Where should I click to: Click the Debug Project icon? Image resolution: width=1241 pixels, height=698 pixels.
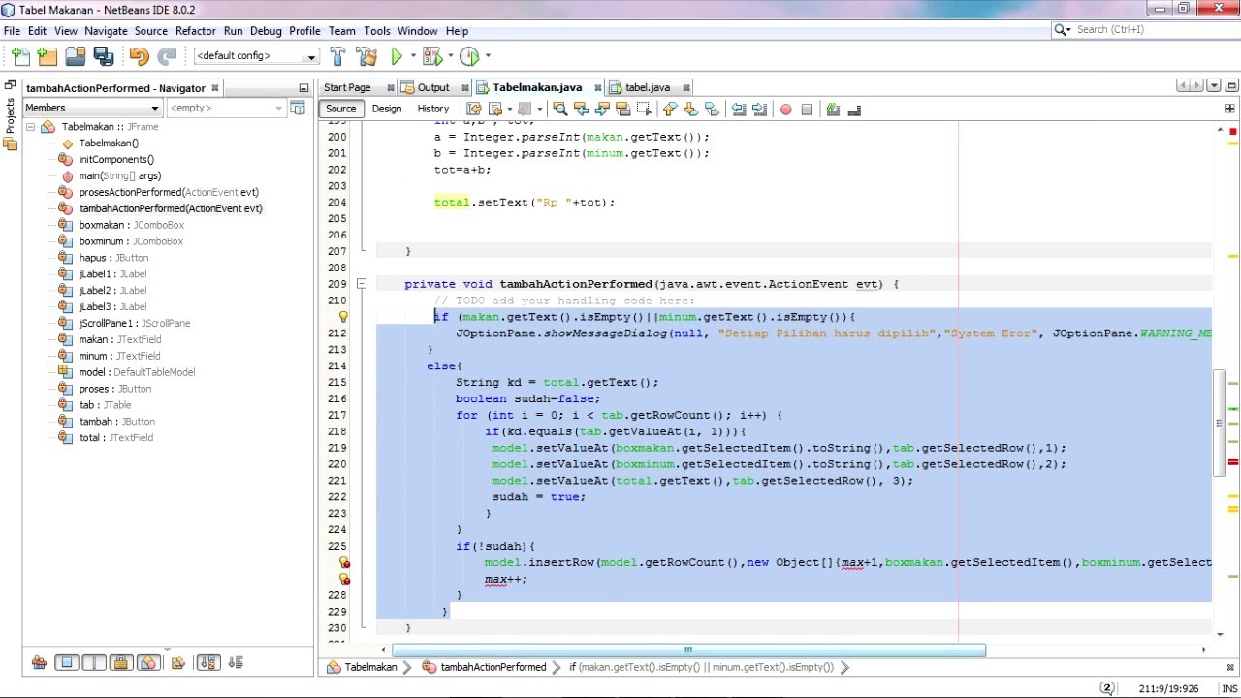click(x=432, y=56)
